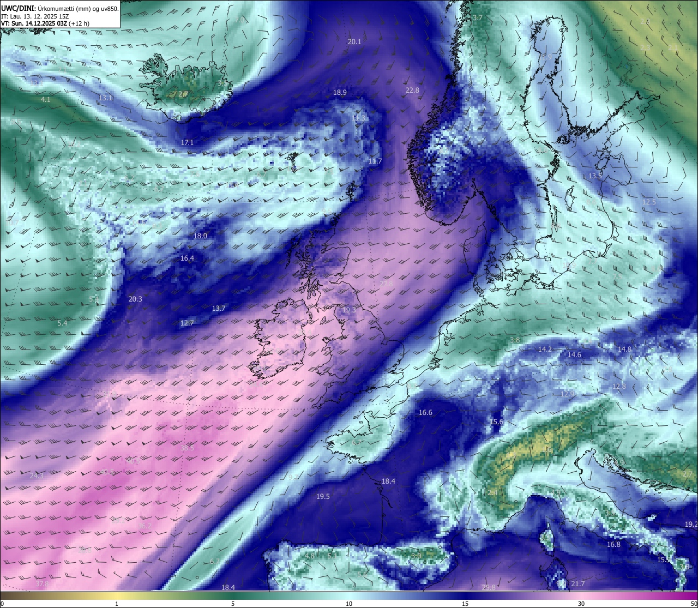
Task: Click the 12.5 value label
Action: point(649,202)
